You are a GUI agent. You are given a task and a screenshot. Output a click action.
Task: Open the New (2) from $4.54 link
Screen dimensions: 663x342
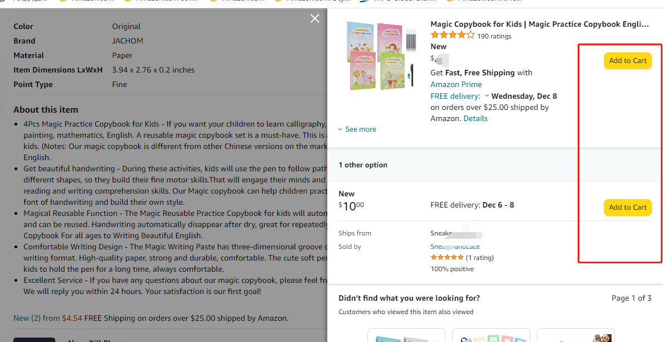pyautogui.click(x=47, y=318)
